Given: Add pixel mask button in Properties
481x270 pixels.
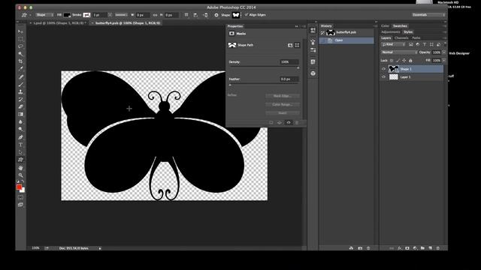Looking at the screenshot, I should 290,45.
